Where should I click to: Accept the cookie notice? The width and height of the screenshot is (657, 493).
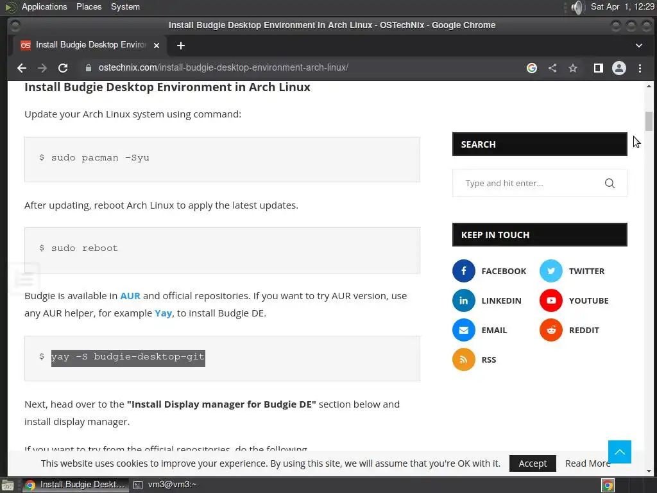pos(533,463)
